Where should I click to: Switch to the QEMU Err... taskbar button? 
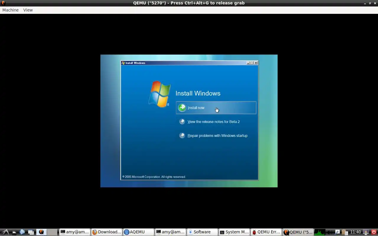pos(266,232)
